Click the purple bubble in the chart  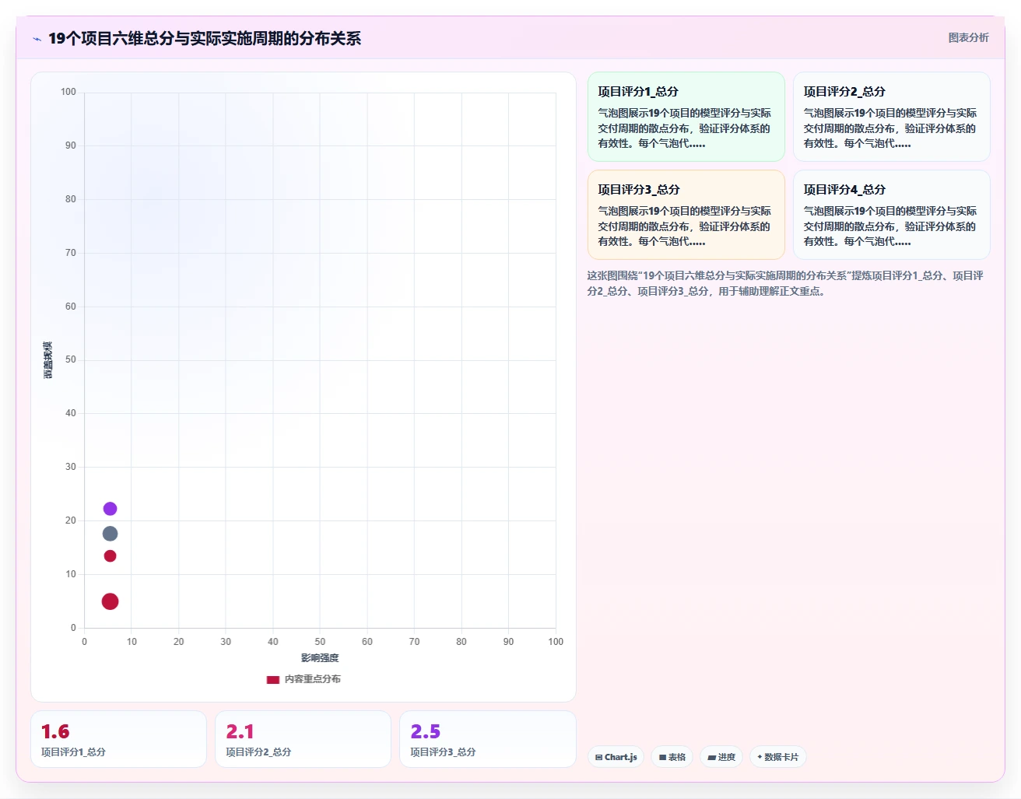point(110,509)
